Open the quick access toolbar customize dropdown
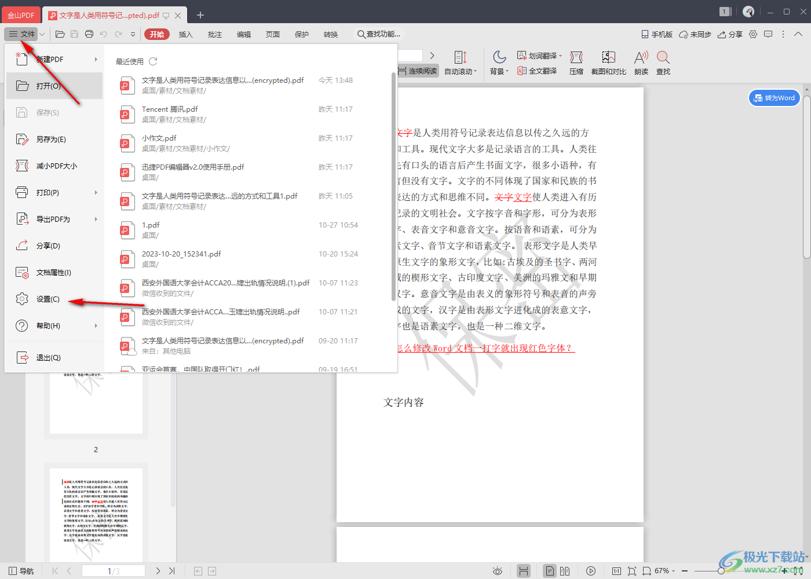The height and width of the screenshot is (579, 811). click(x=133, y=34)
